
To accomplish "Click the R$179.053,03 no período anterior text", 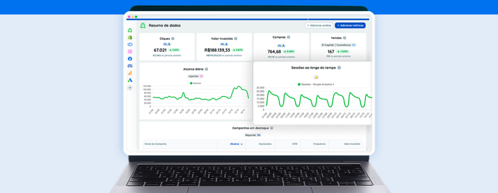I will click(x=224, y=55).
